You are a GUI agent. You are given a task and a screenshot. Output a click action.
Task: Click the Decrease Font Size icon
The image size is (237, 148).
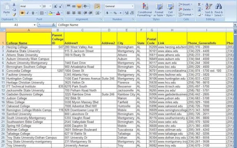tap(60, 6)
